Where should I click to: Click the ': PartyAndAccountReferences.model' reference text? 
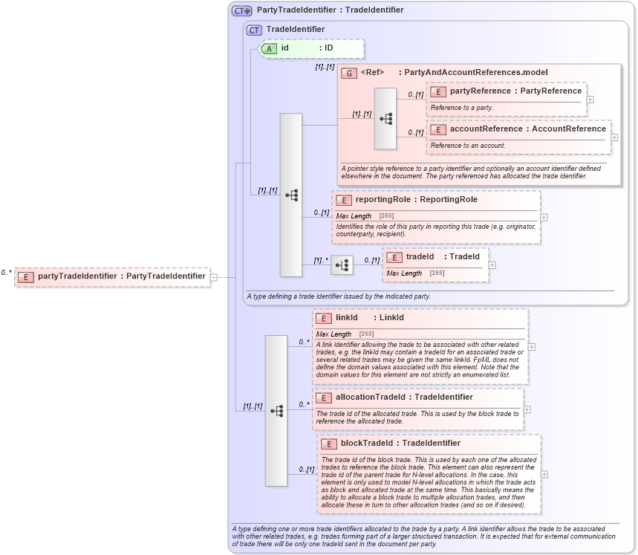(x=473, y=72)
